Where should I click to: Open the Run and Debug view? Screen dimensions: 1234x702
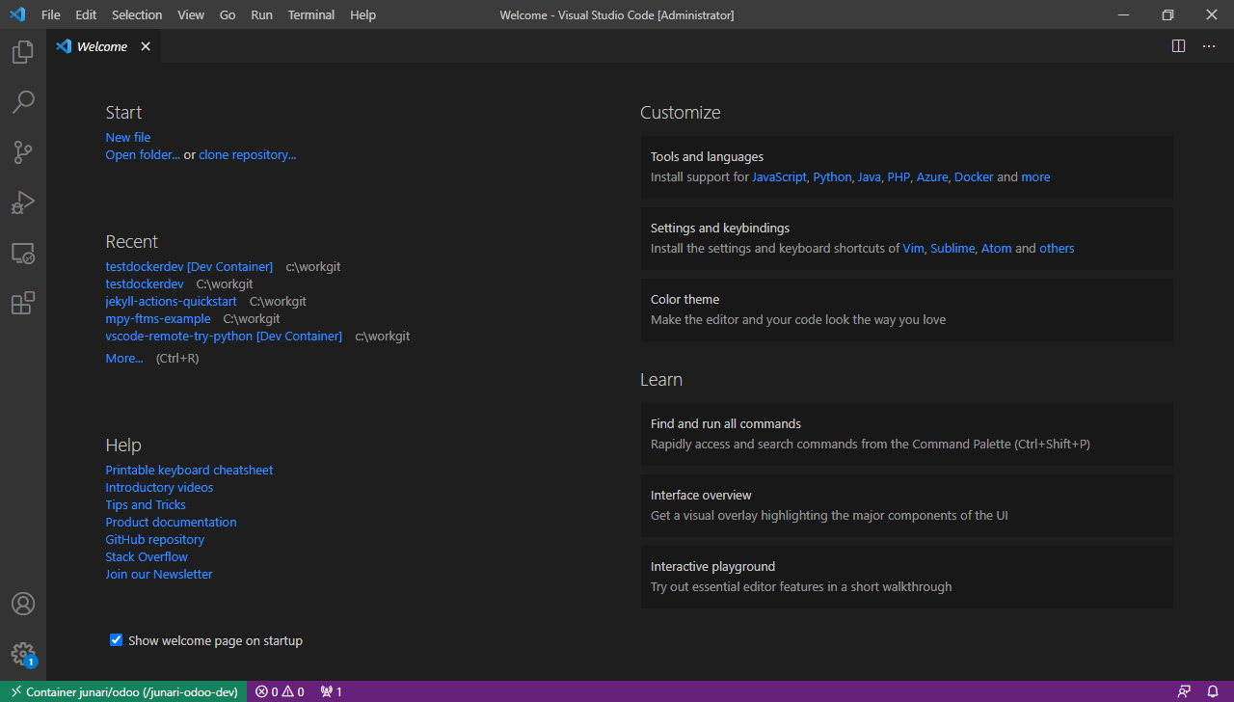(23, 202)
